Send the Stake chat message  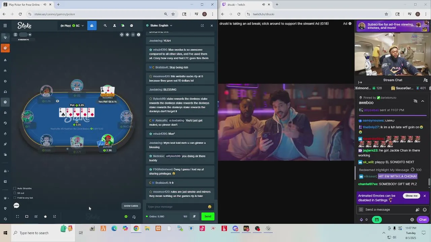point(208,216)
